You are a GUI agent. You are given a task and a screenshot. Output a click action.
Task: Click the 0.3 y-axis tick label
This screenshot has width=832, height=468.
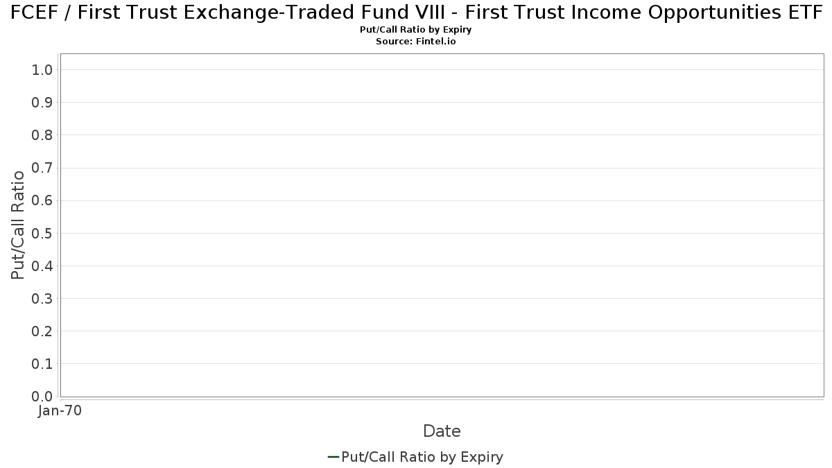point(42,298)
